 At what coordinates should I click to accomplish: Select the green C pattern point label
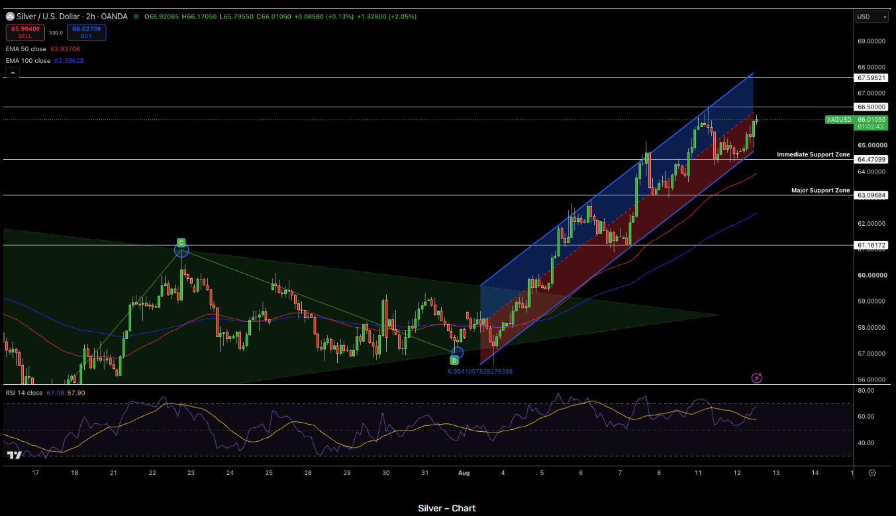pyautogui.click(x=181, y=242)
